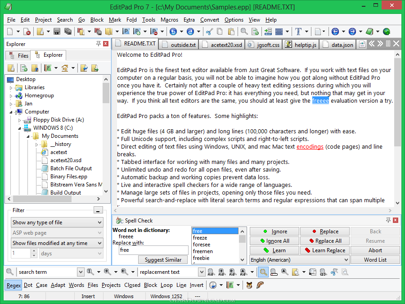
Task: Click the Count matches 123 icon
Action: [x=323, y=272]
